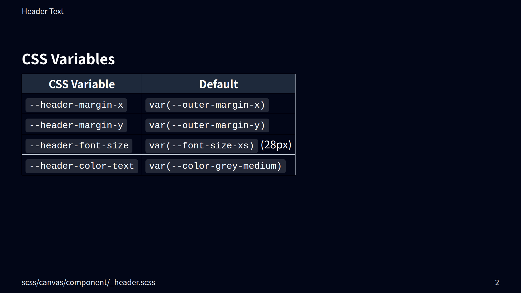This screenshot has width=521, height=293.
Task: Select the --header-font-size variable name
Action: 79,146
